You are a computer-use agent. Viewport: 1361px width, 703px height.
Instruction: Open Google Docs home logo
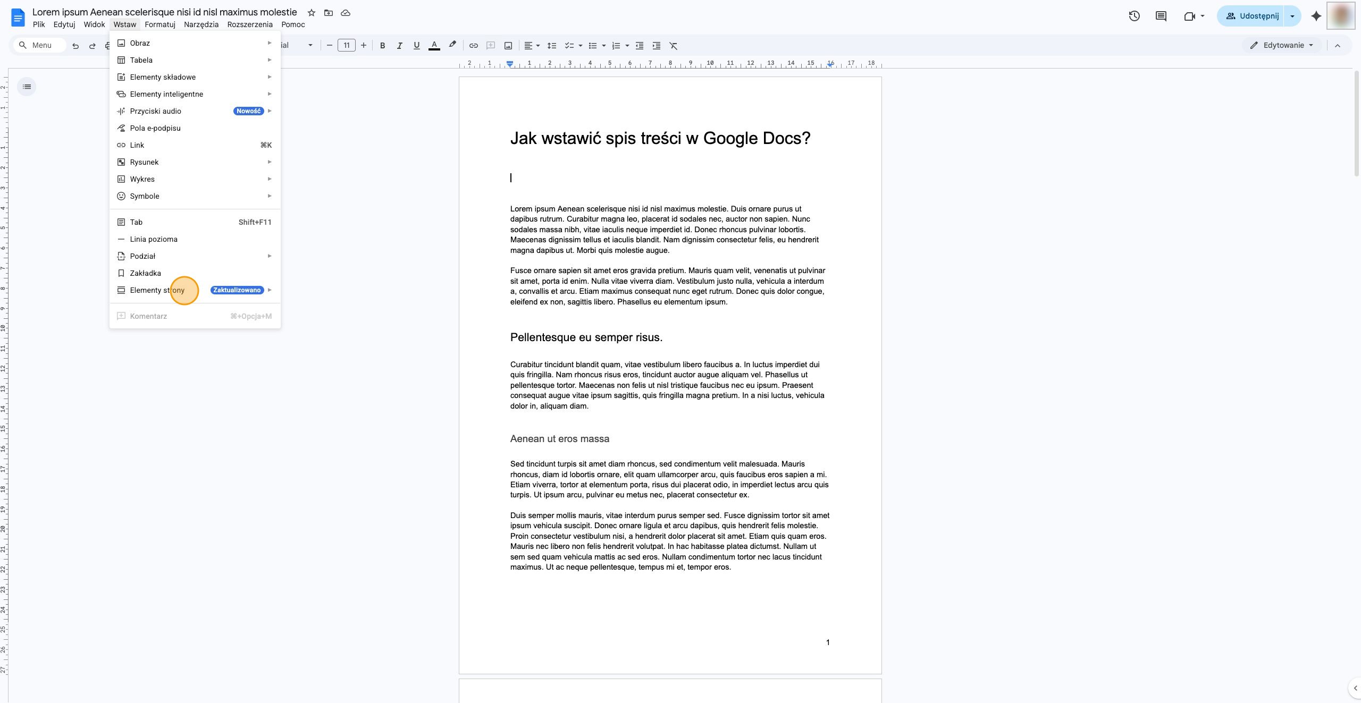[18, 18]
